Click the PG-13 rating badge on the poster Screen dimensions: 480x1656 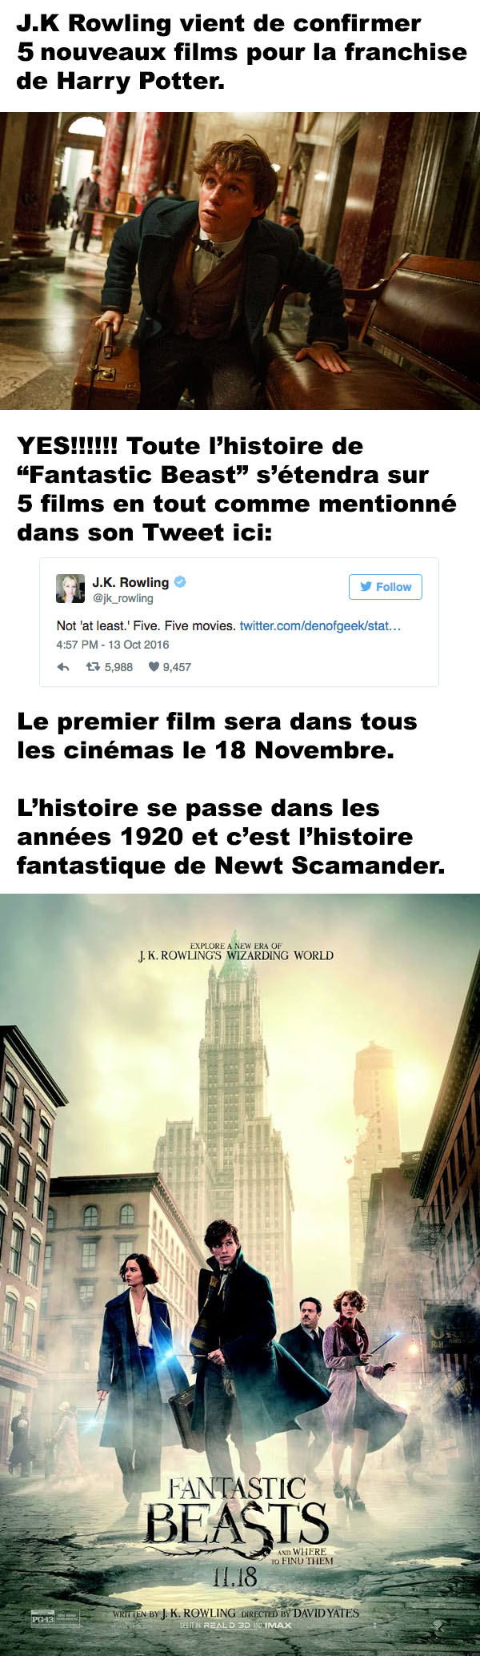(x=42, y=1619)
